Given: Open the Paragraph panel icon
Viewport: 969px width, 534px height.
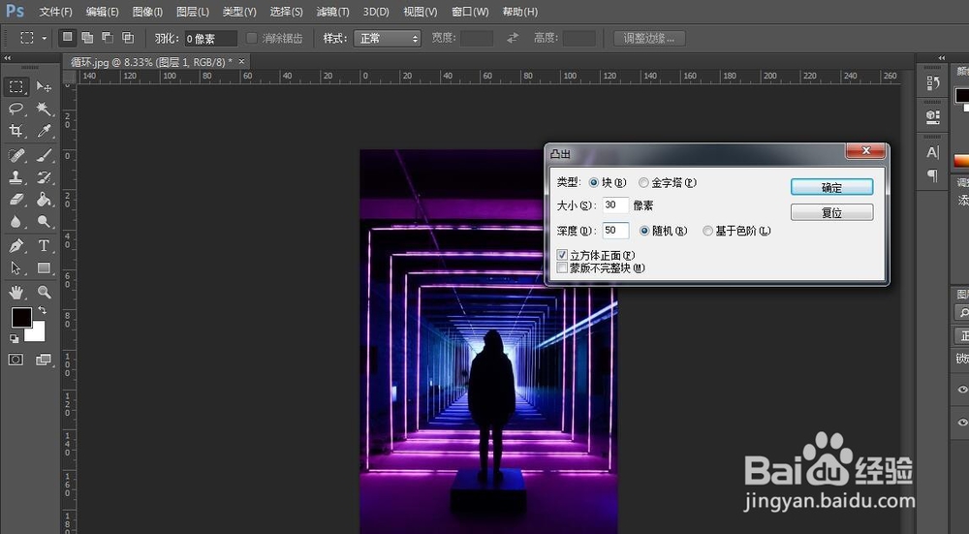Looking at the screenshot, I should coord(932,175).
